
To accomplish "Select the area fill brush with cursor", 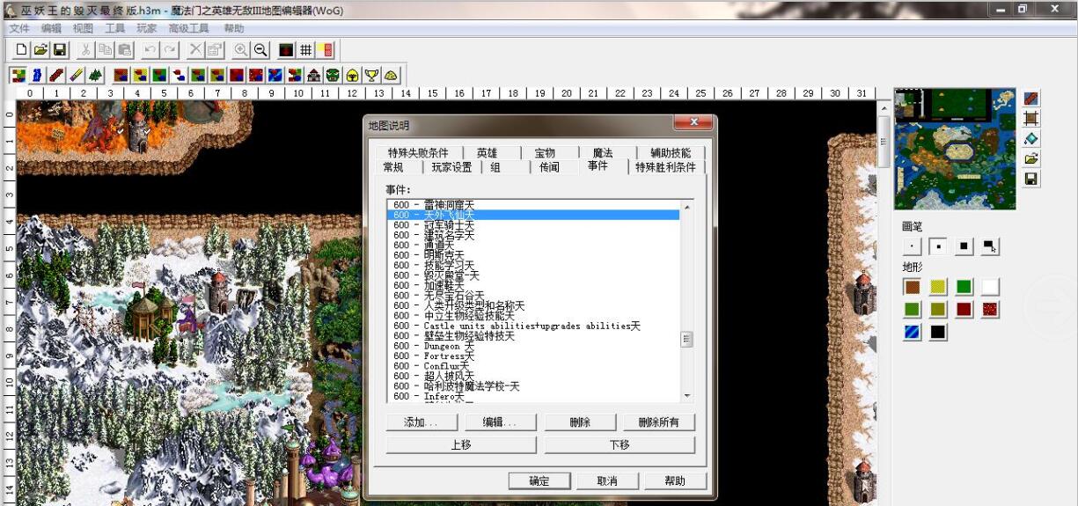I will 990,246.
